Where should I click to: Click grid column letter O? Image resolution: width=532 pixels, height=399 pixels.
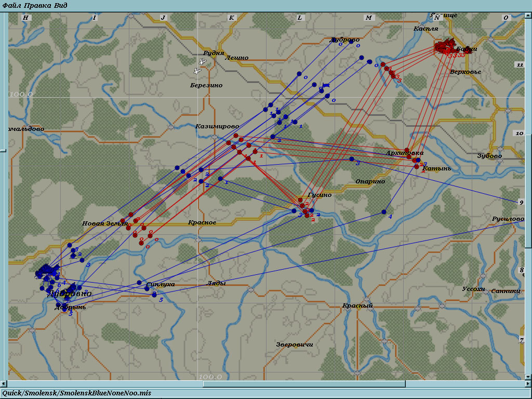click(x=506, y=18)
